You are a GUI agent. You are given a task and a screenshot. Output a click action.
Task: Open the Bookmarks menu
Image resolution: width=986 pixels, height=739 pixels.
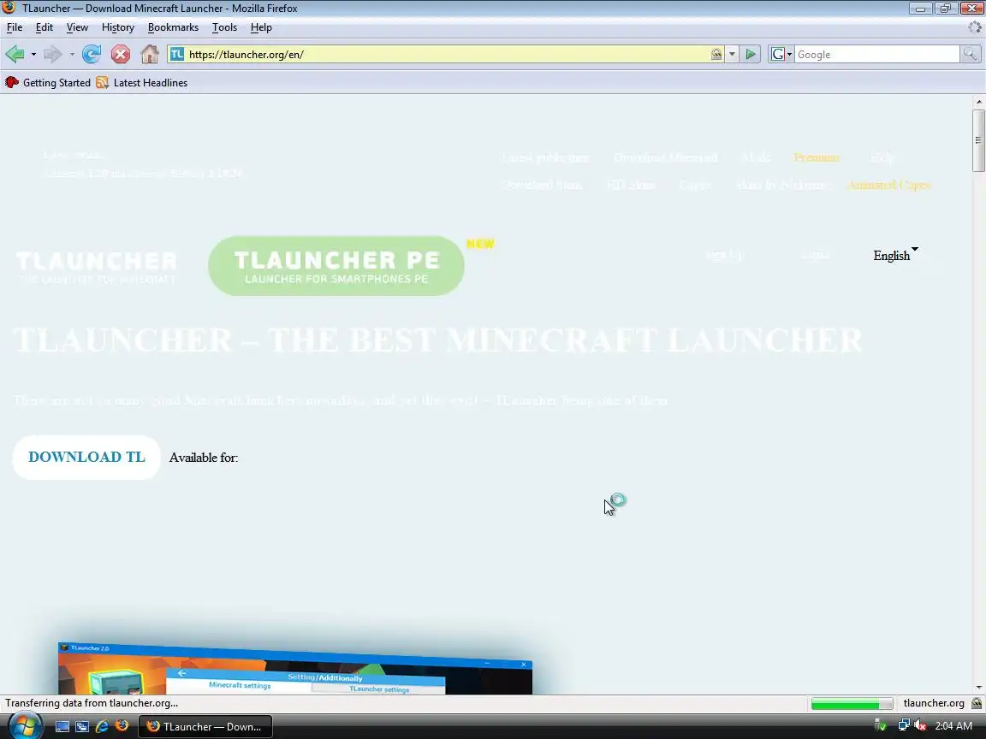[x=173, y=27]
